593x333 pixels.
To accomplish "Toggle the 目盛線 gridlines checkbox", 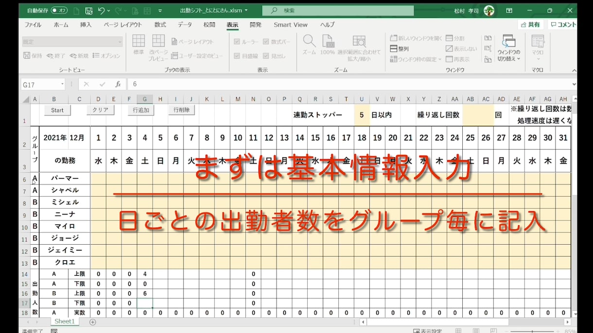I will click(246, 56).
